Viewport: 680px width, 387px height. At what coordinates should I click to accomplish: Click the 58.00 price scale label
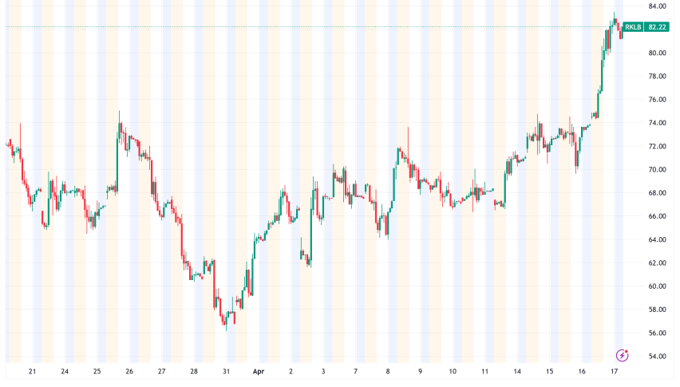click(657, 310)
